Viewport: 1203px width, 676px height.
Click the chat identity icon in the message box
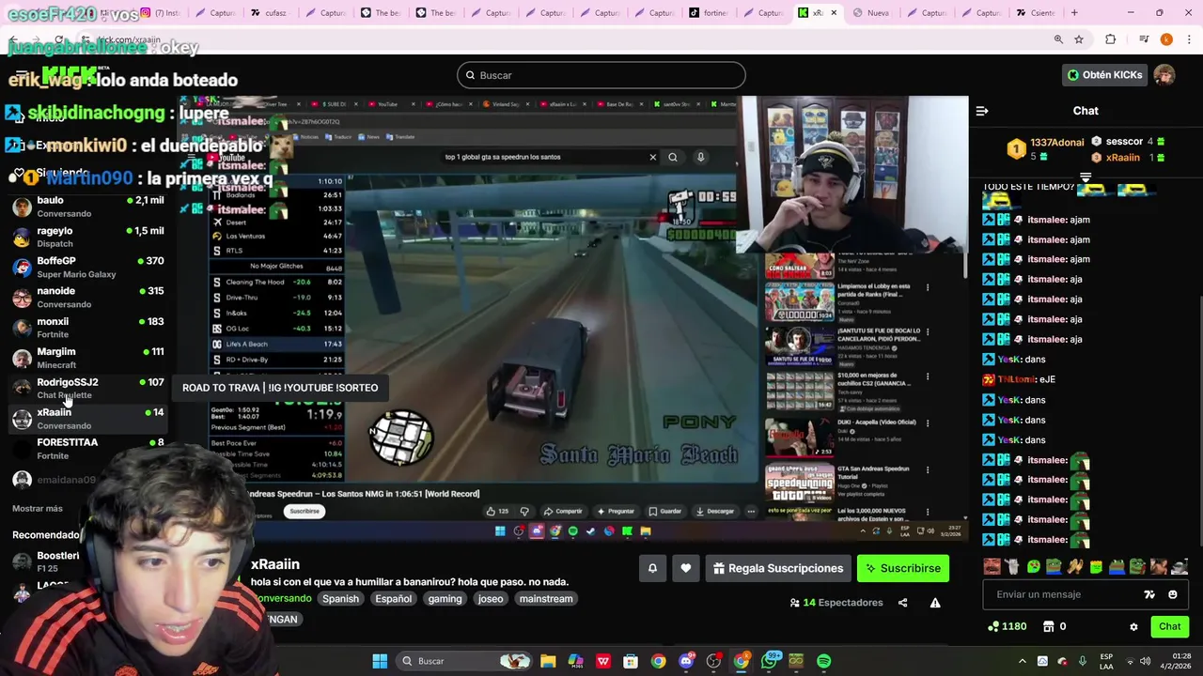click(x=1149, y=594)
